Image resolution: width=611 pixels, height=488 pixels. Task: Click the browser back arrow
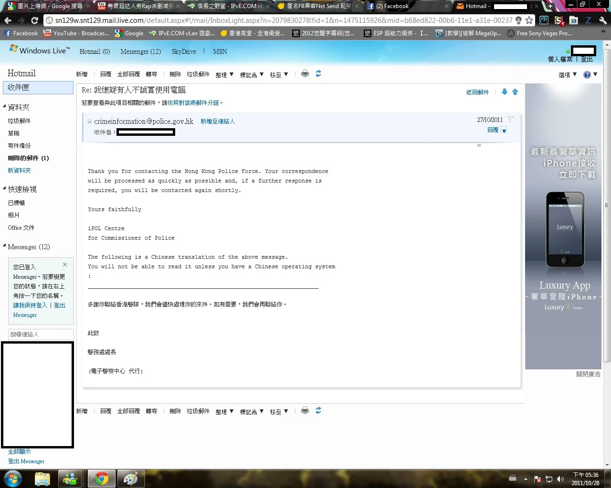[x=8, y=20]
